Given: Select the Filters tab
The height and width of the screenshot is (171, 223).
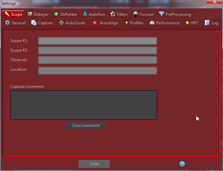Looking at the screenshot, I should [119, 14].
